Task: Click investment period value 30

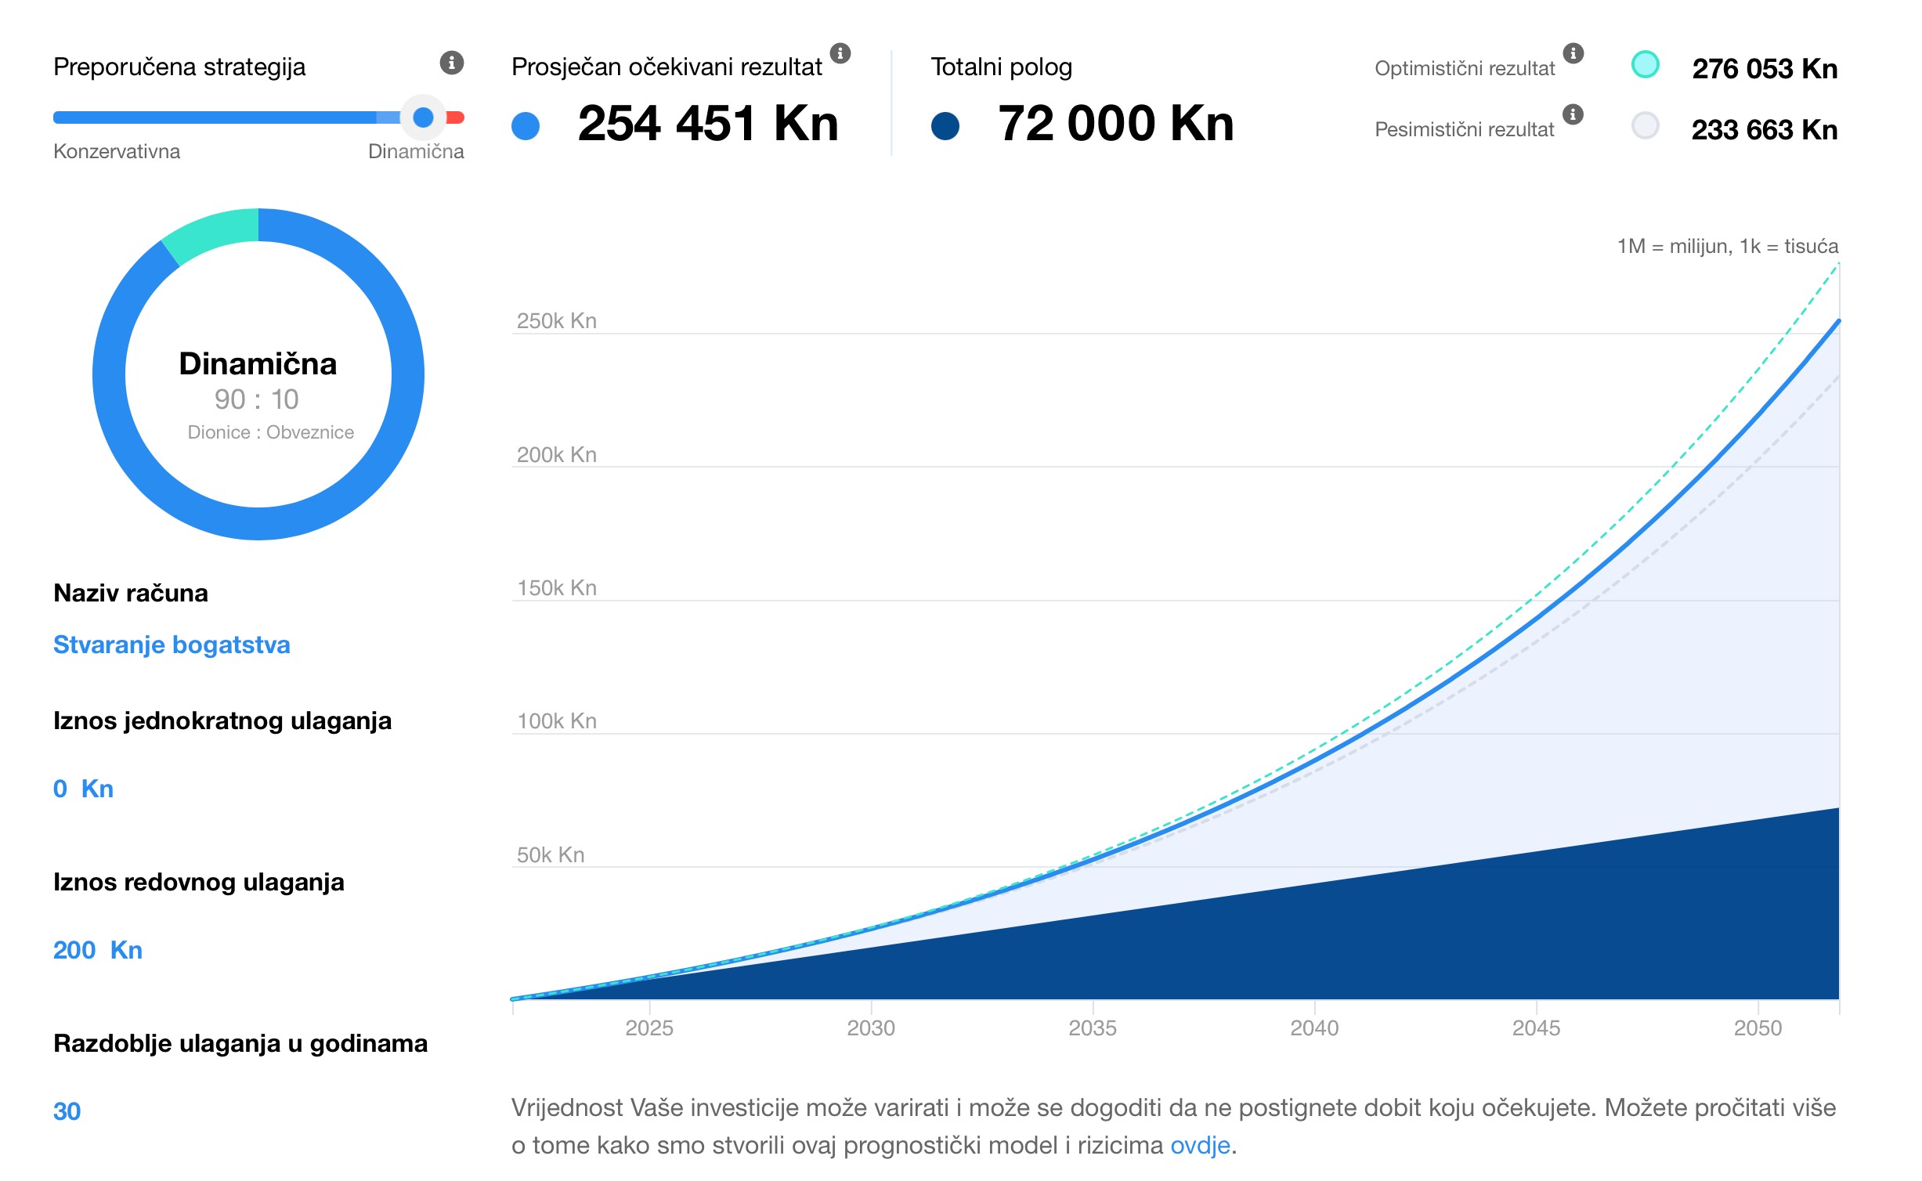Action: (67, 1111)
